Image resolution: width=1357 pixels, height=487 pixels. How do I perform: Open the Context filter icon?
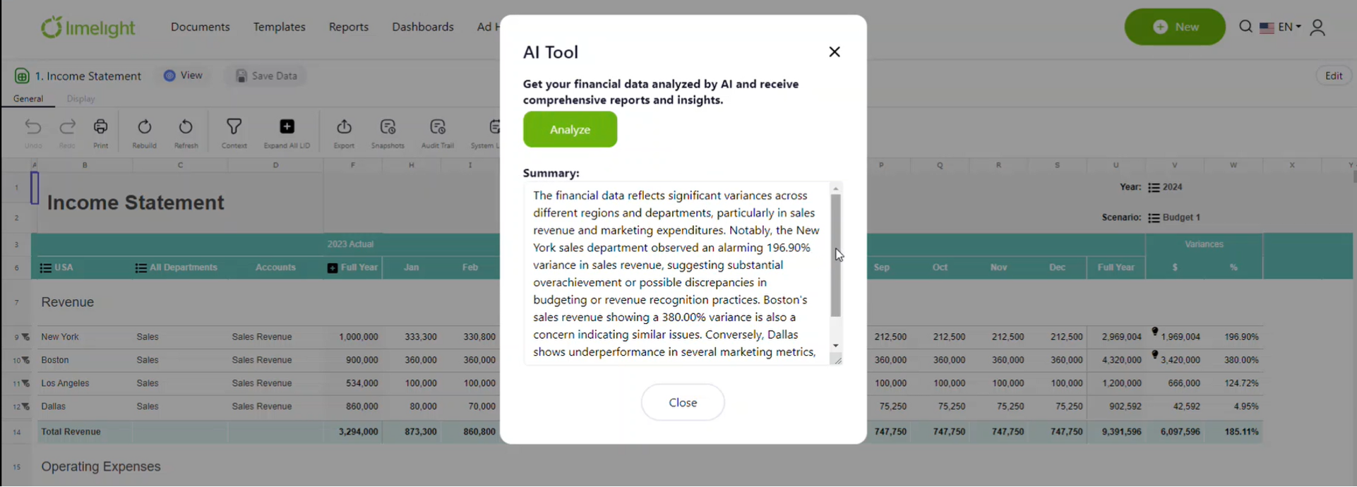[234, 127]
